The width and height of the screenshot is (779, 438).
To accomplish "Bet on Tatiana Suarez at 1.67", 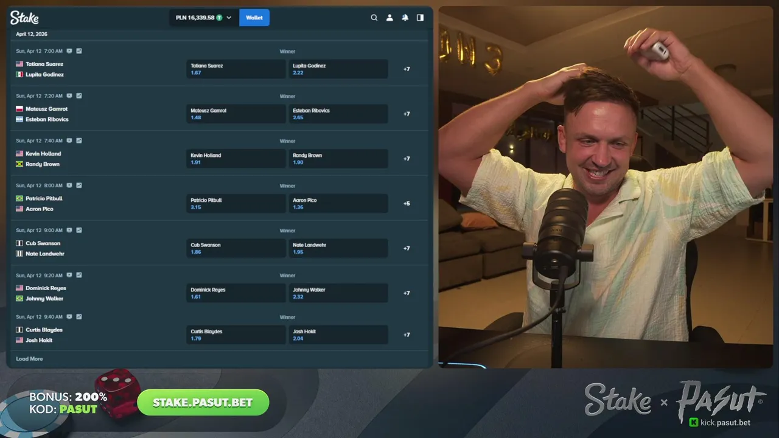I will tap(236, 69).
